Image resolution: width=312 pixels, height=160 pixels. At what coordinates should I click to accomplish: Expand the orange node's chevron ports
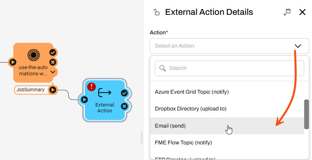(53, 72)
